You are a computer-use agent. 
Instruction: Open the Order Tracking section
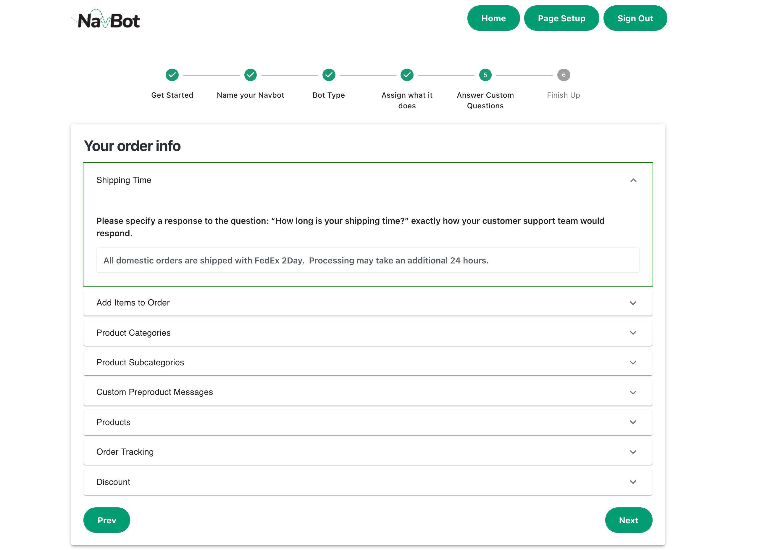633,452
